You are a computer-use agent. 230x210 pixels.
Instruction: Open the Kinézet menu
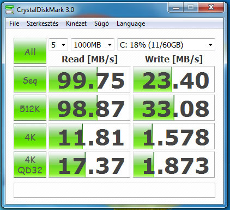[76, 24]
